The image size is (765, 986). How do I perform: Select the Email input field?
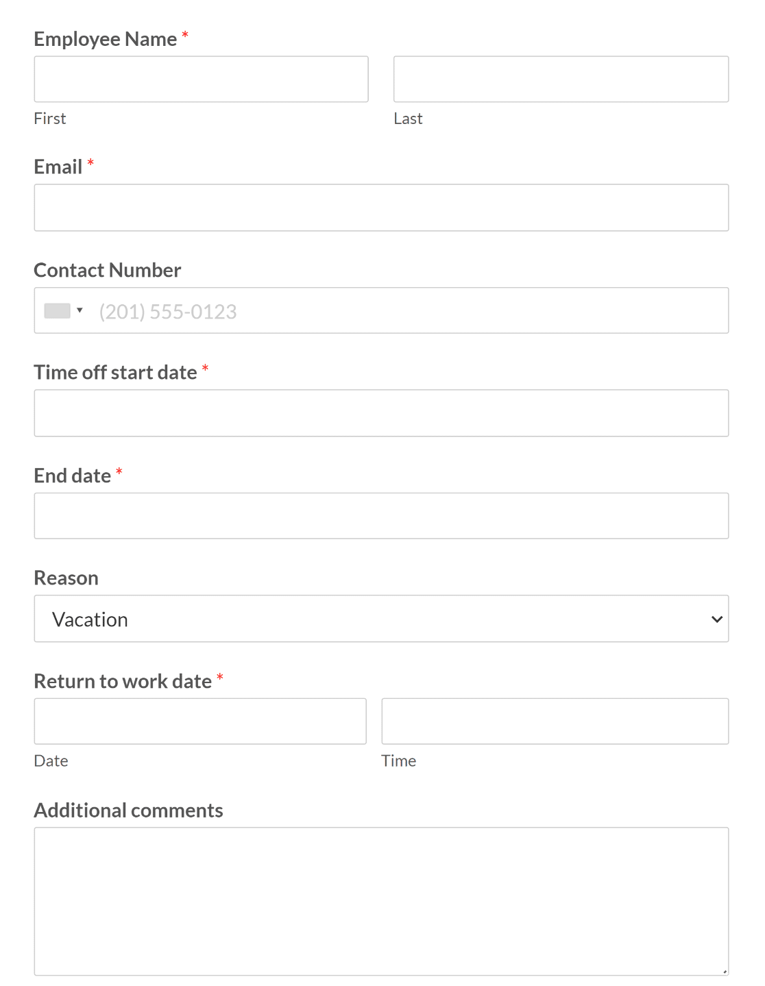381,207
